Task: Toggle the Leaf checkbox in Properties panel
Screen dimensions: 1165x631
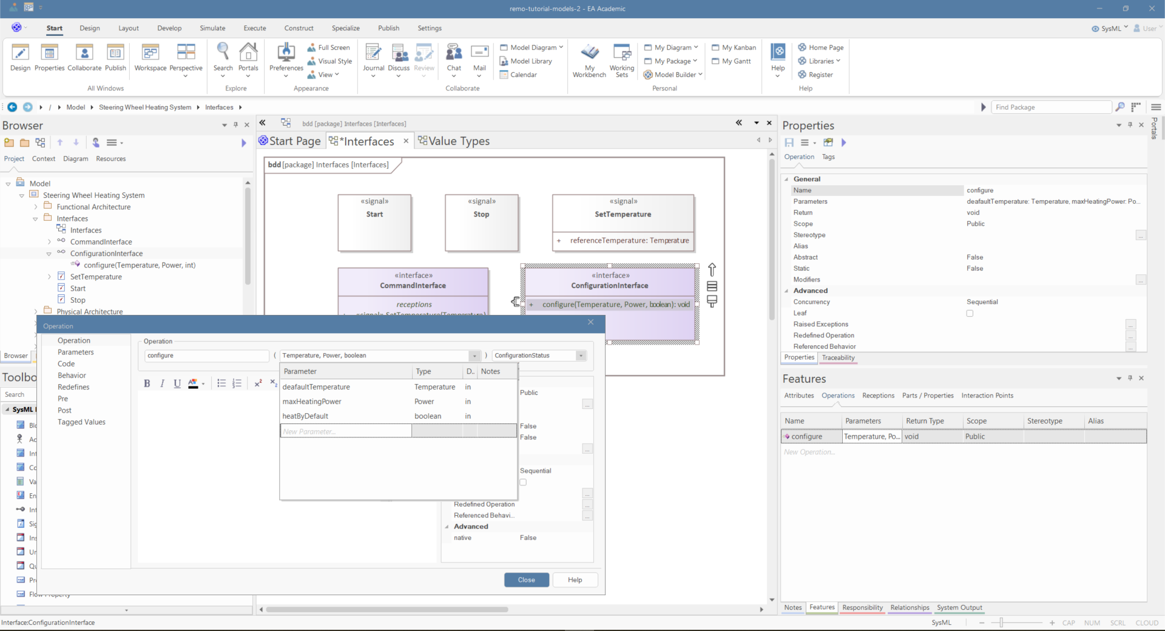Action: click(970, 314)
